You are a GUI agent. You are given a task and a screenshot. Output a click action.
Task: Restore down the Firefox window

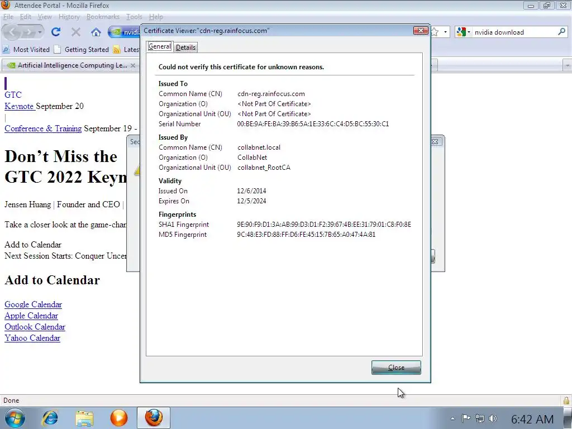547,6
